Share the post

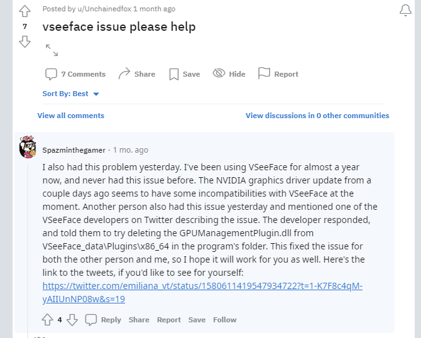pyautogui.click(x=136, y=74)
